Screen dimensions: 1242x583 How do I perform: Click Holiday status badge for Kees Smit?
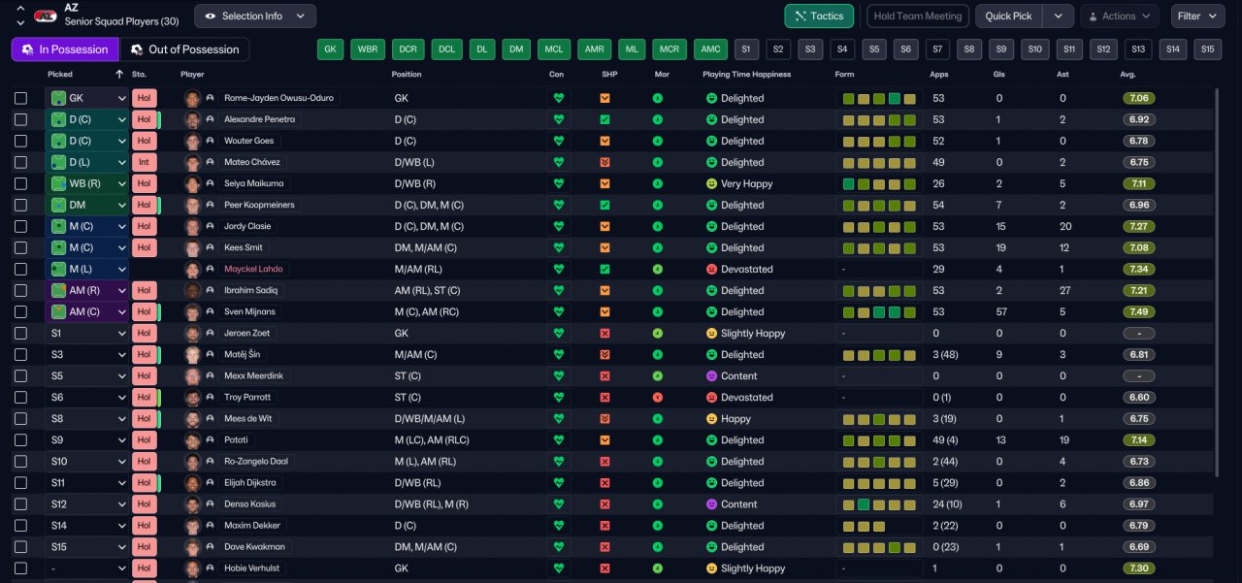[x=144, y=247]
